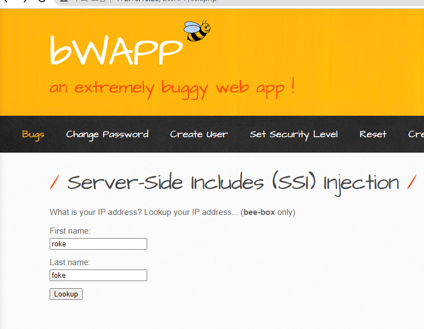
Task: Click the Lookup button
Action: pos(66,294)
